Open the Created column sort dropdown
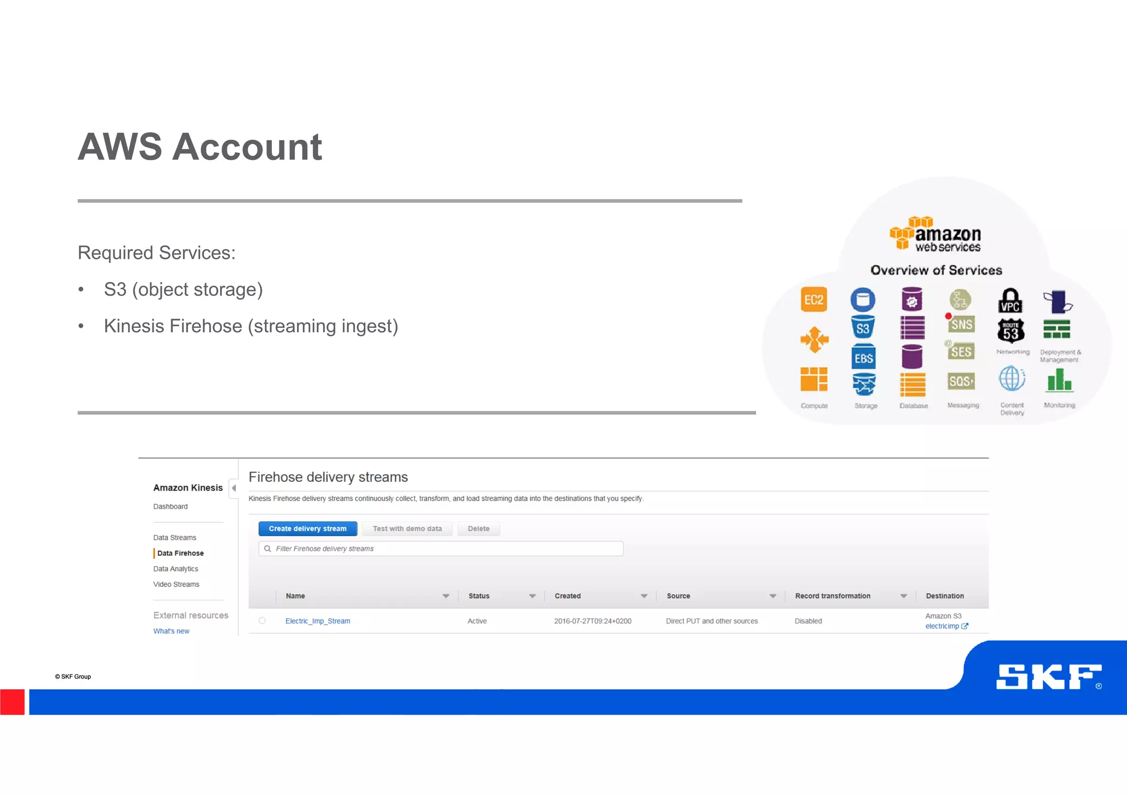 tap(644, 596)
